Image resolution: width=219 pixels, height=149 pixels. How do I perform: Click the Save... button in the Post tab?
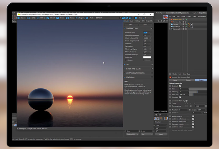pyautogui.click(x=131, y=25)
